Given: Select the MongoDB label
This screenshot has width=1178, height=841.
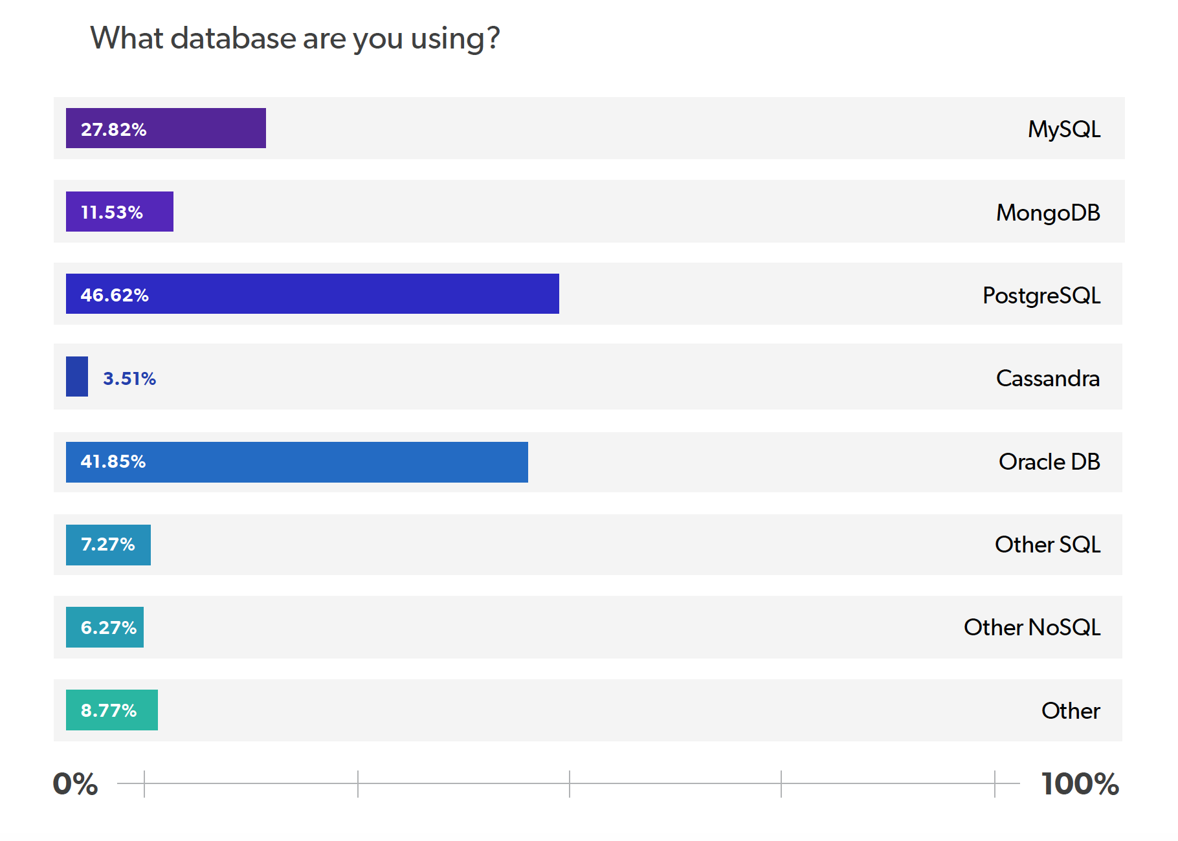Looking at the screenshot, I should pos(1048,213).
